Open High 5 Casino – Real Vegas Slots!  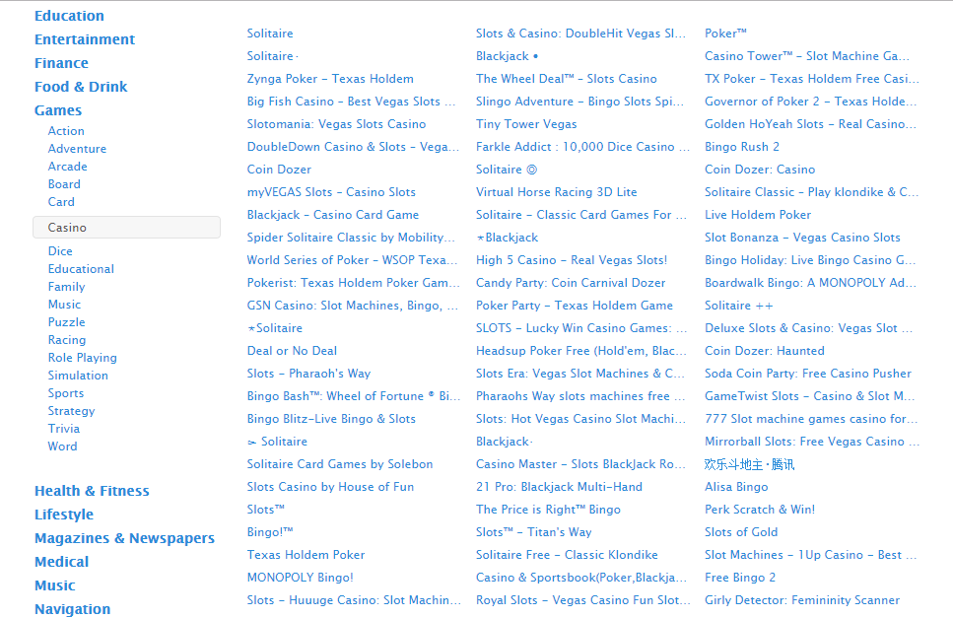click(x=572, y=260)
